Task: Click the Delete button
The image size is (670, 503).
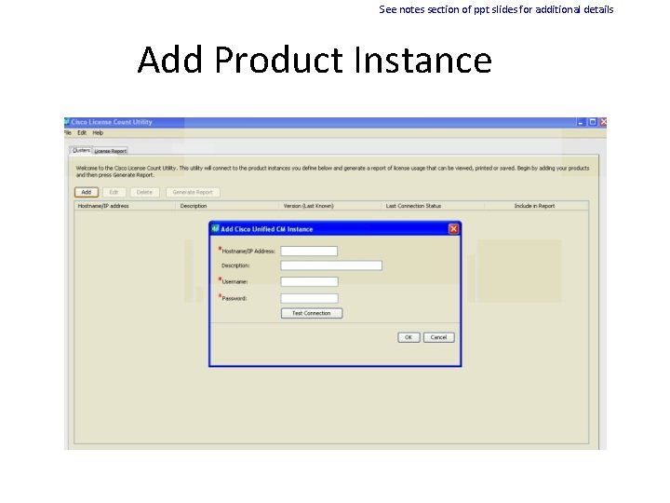Action: point(144,192)
